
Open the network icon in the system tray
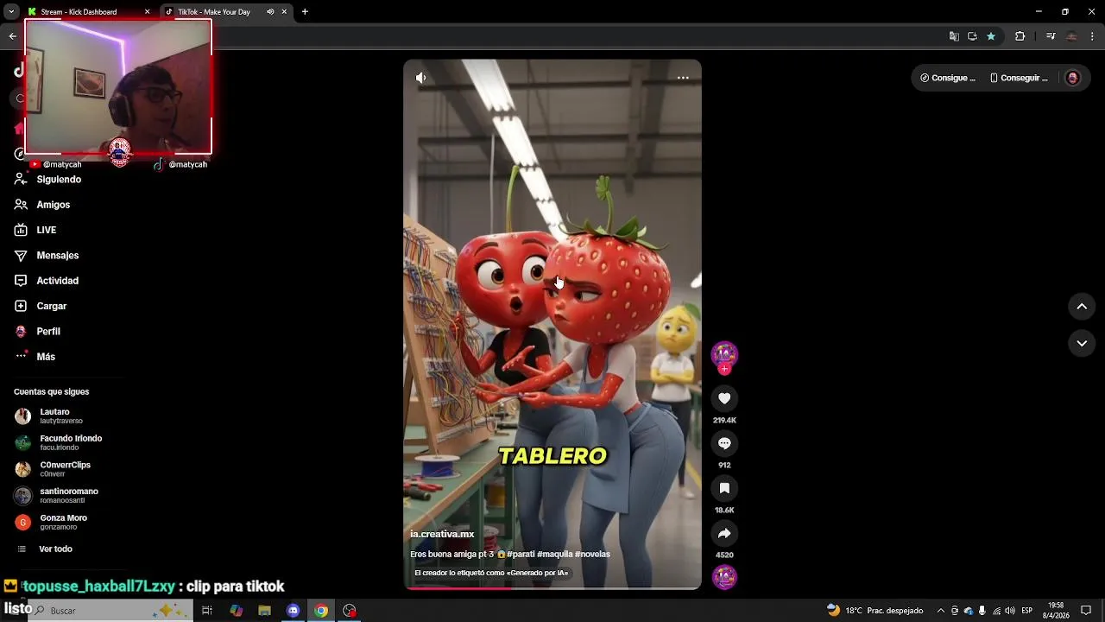tap(996, 611)
